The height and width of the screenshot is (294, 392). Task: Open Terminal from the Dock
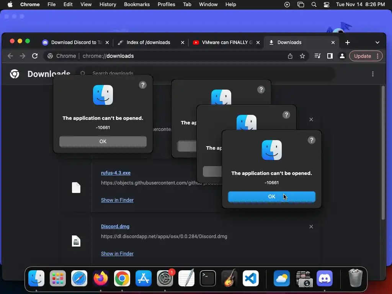[x=208, y=278]
